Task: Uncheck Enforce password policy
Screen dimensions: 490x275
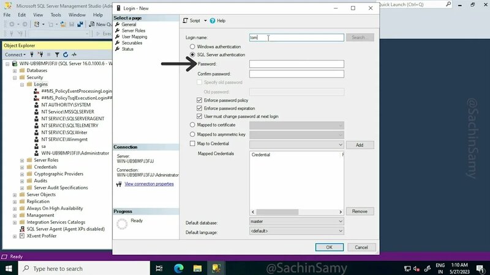Action: pyautogui.click(x=200, y=100)
